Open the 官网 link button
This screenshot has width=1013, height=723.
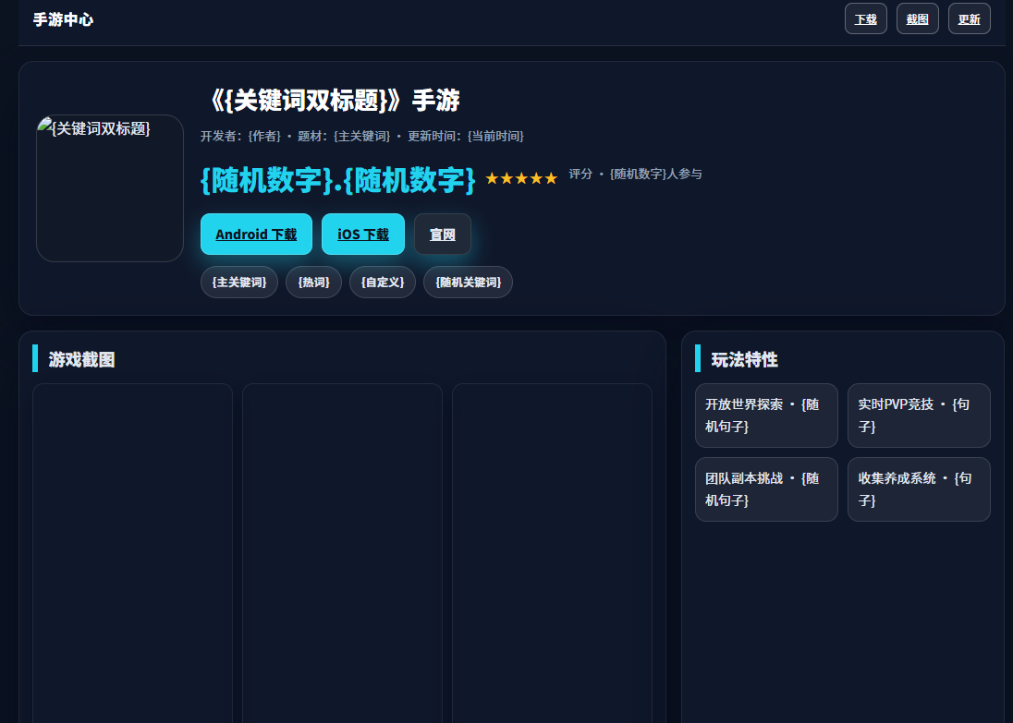coord(442,235)
